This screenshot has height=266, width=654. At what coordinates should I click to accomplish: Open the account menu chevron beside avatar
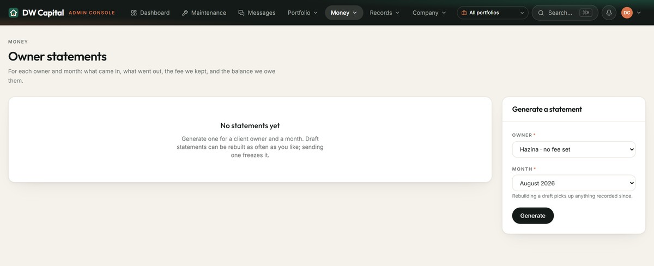click(639, 13)
